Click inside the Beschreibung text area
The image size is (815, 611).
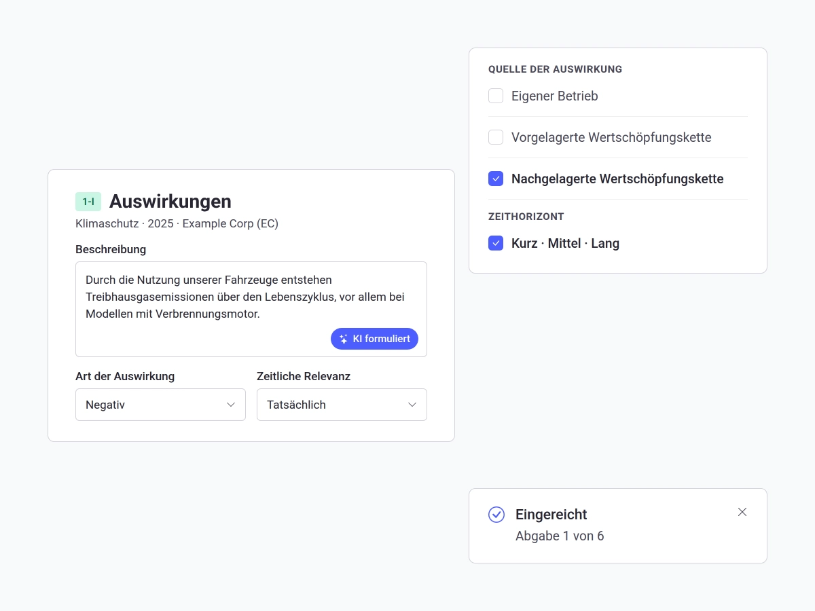pos(251,309)
